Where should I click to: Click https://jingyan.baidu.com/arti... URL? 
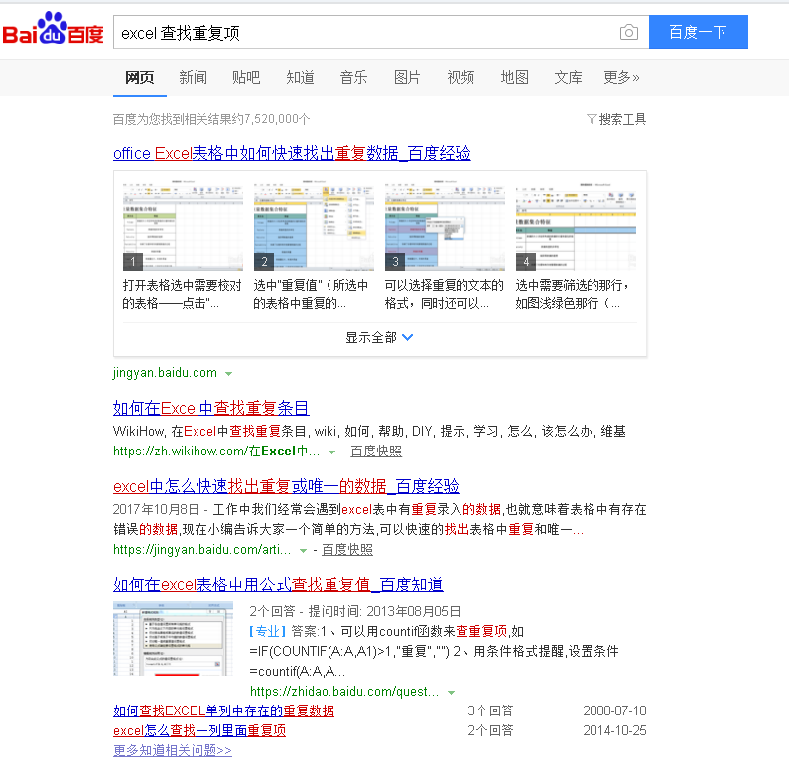(x=201, y=549)
